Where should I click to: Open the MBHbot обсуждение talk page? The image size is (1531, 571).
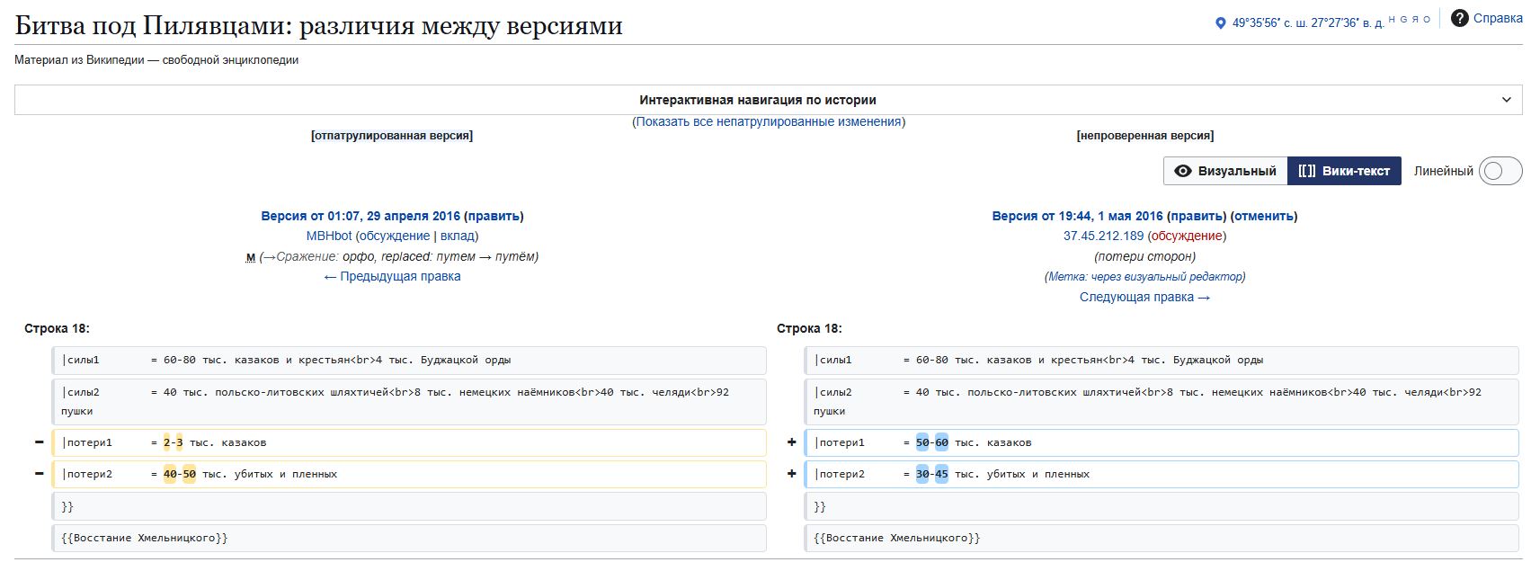click(x=395, y=236)
